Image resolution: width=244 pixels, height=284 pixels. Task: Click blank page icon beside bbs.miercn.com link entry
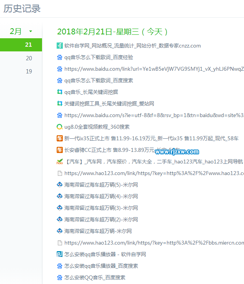coord(60,243)
